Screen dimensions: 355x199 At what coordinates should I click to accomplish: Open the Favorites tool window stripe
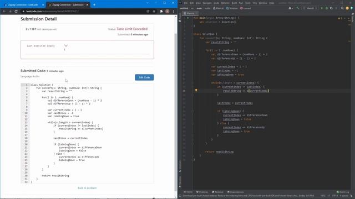180,182
